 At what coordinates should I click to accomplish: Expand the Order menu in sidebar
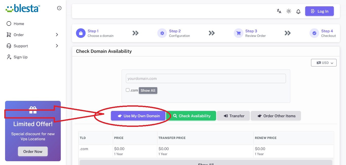tap(33, 35)
